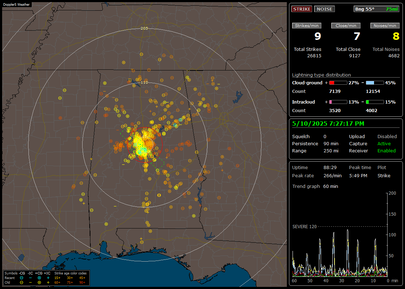405x289 pixels.
Task: Click Total Noises count 4682
Action: tap(394, 56)
